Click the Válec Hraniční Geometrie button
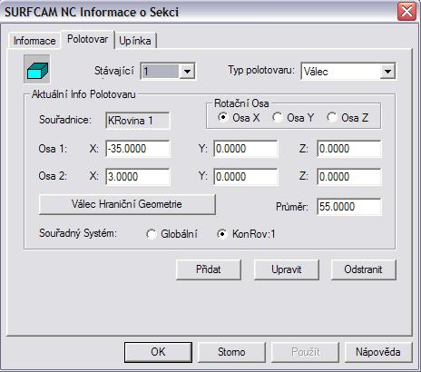The image size is (421, 372). tap(127, 204)
